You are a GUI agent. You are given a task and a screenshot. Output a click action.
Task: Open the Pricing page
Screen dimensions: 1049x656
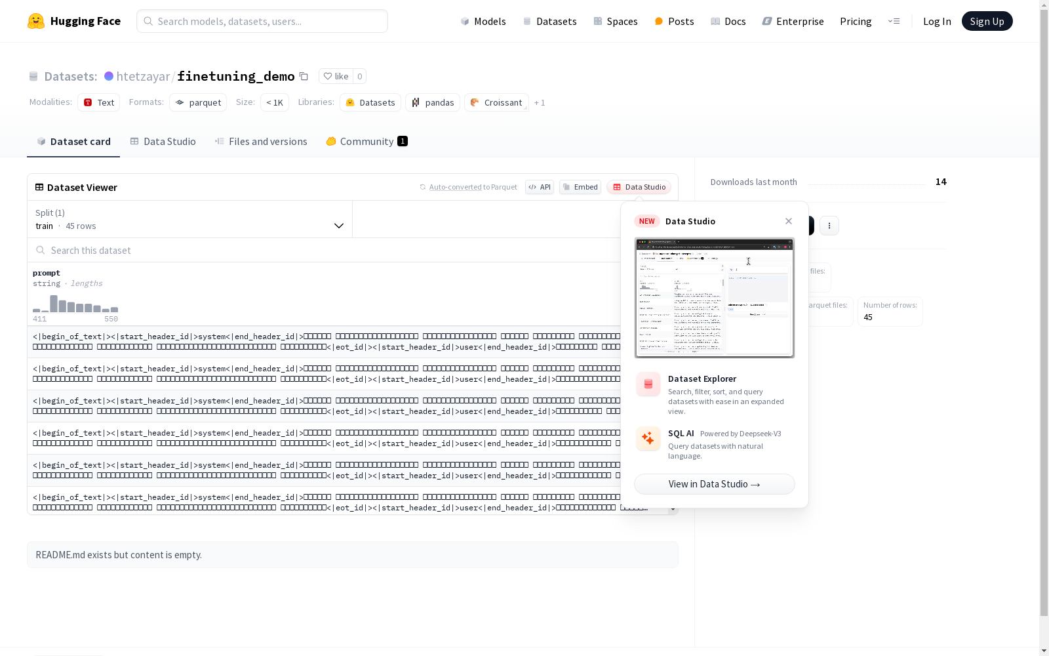point(856,21)
